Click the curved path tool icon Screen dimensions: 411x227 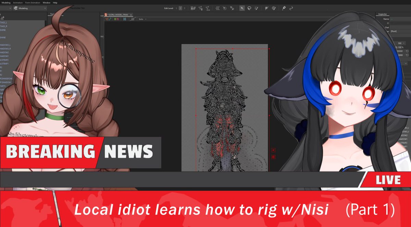pos(291,8)
